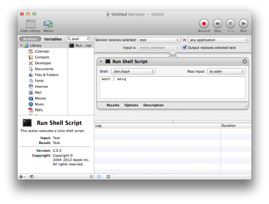Click the PDFs Acrobat icon
Image resolution: width=269 pixels, height=204 pixels.
(x=31, y=110)
